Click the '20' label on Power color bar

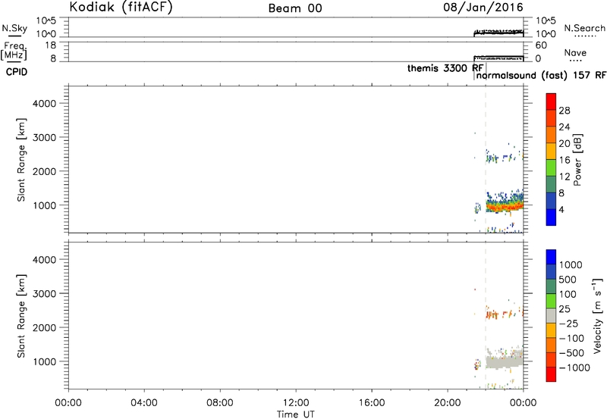point(565,143)
